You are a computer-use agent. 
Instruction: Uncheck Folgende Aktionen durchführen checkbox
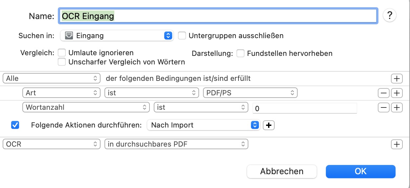click(x=15, y=125)
